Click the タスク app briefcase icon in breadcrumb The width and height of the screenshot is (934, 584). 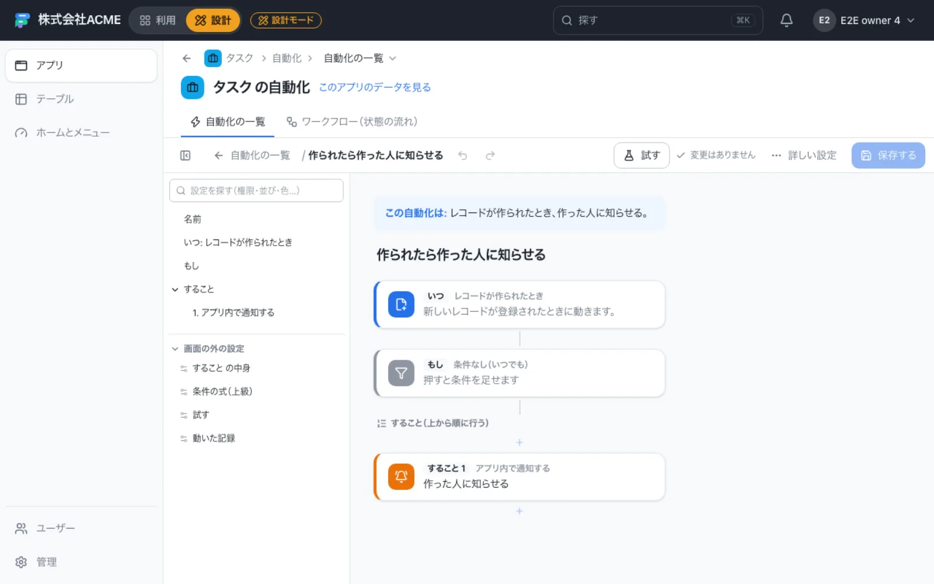point(213,58)
